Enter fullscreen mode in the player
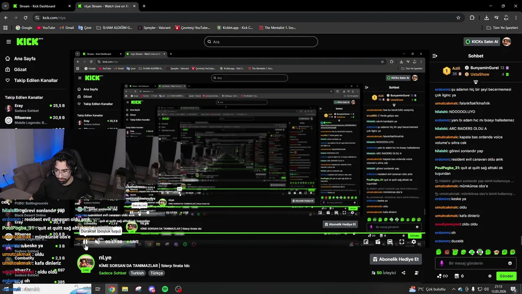Screen dimensions: 522x294 tap(402, 242)
